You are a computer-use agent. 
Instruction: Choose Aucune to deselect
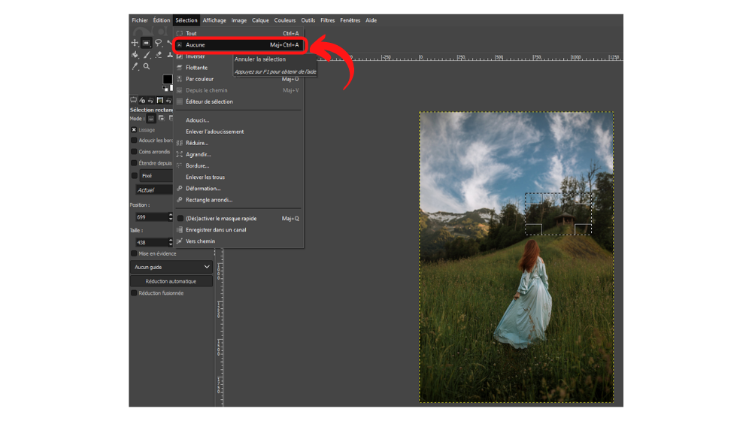coord(239,45)
